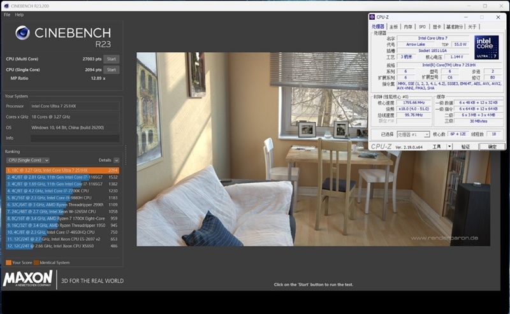The height and width of the screenshot is (314, 510).
Task: Click the Identical System legend swatch
Action: pyautogui.click(x=36, y=262)
